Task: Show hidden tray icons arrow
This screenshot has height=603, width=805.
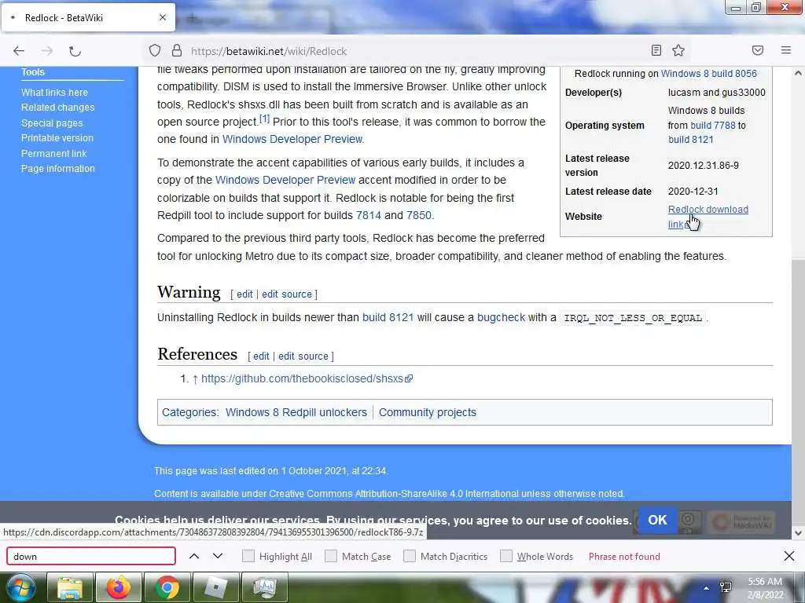Action: [707, 588]
